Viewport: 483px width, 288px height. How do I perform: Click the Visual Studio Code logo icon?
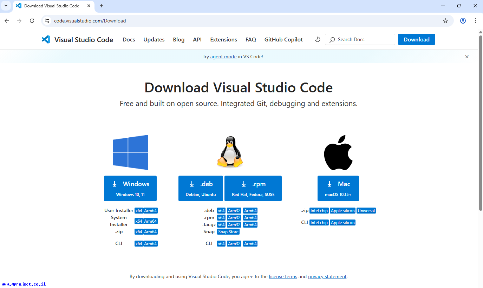(46, 39)
